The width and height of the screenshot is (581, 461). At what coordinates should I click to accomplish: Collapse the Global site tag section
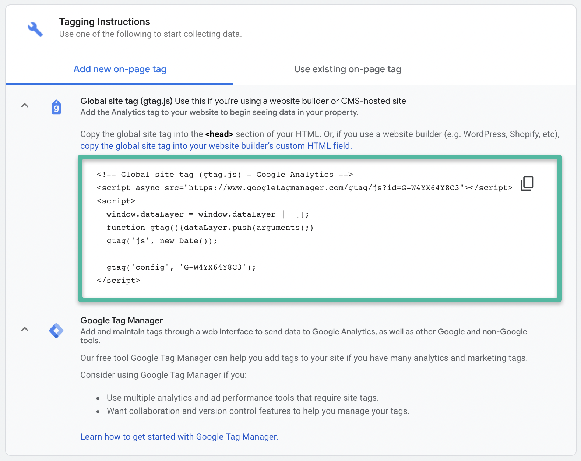coord(25,105)
